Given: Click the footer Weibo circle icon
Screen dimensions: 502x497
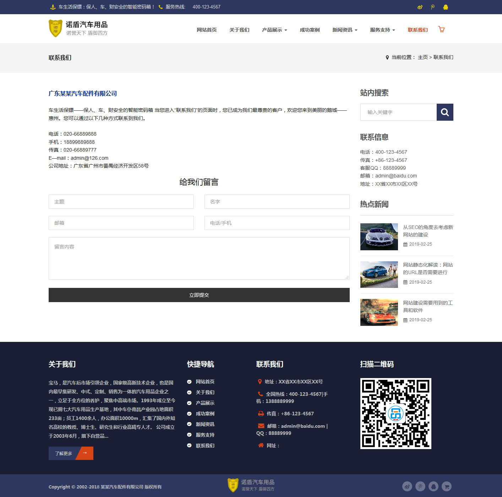Looking at the screenshot, I should click(407, 486).
